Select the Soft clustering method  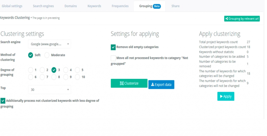pos(31,55)
